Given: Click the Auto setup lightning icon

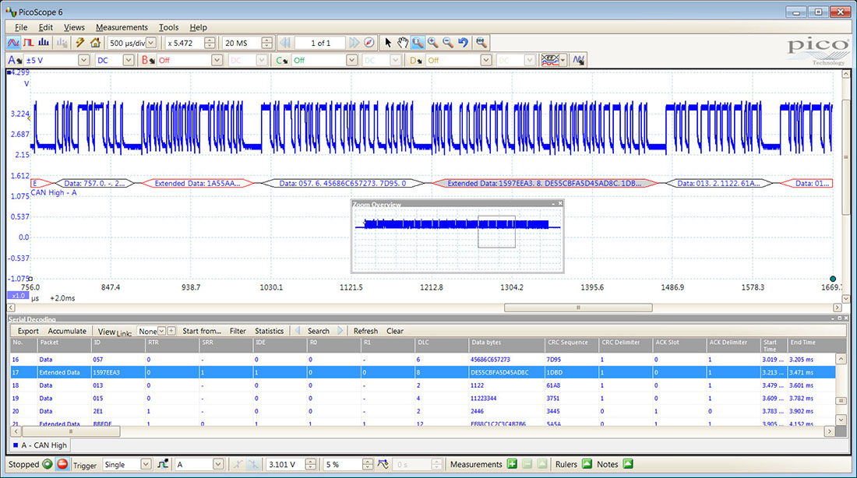Looking at the screenshot, I should coord(79,43).
